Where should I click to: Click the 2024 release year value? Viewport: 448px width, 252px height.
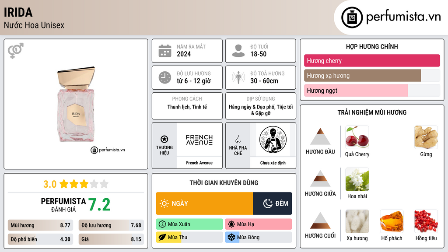click(184, 54)
